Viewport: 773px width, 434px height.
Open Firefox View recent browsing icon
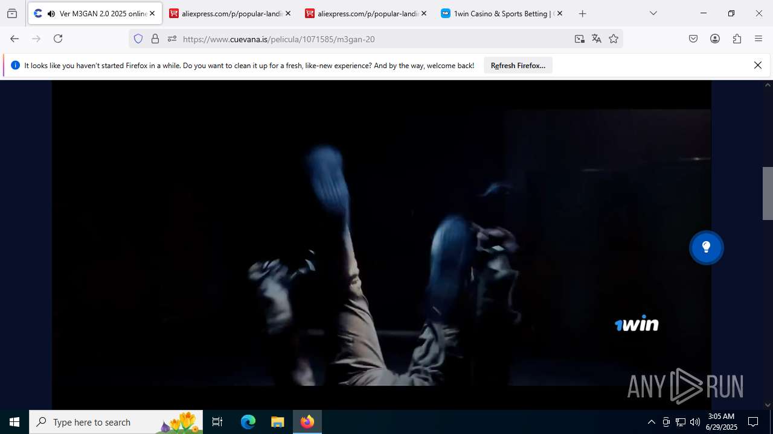12,13
